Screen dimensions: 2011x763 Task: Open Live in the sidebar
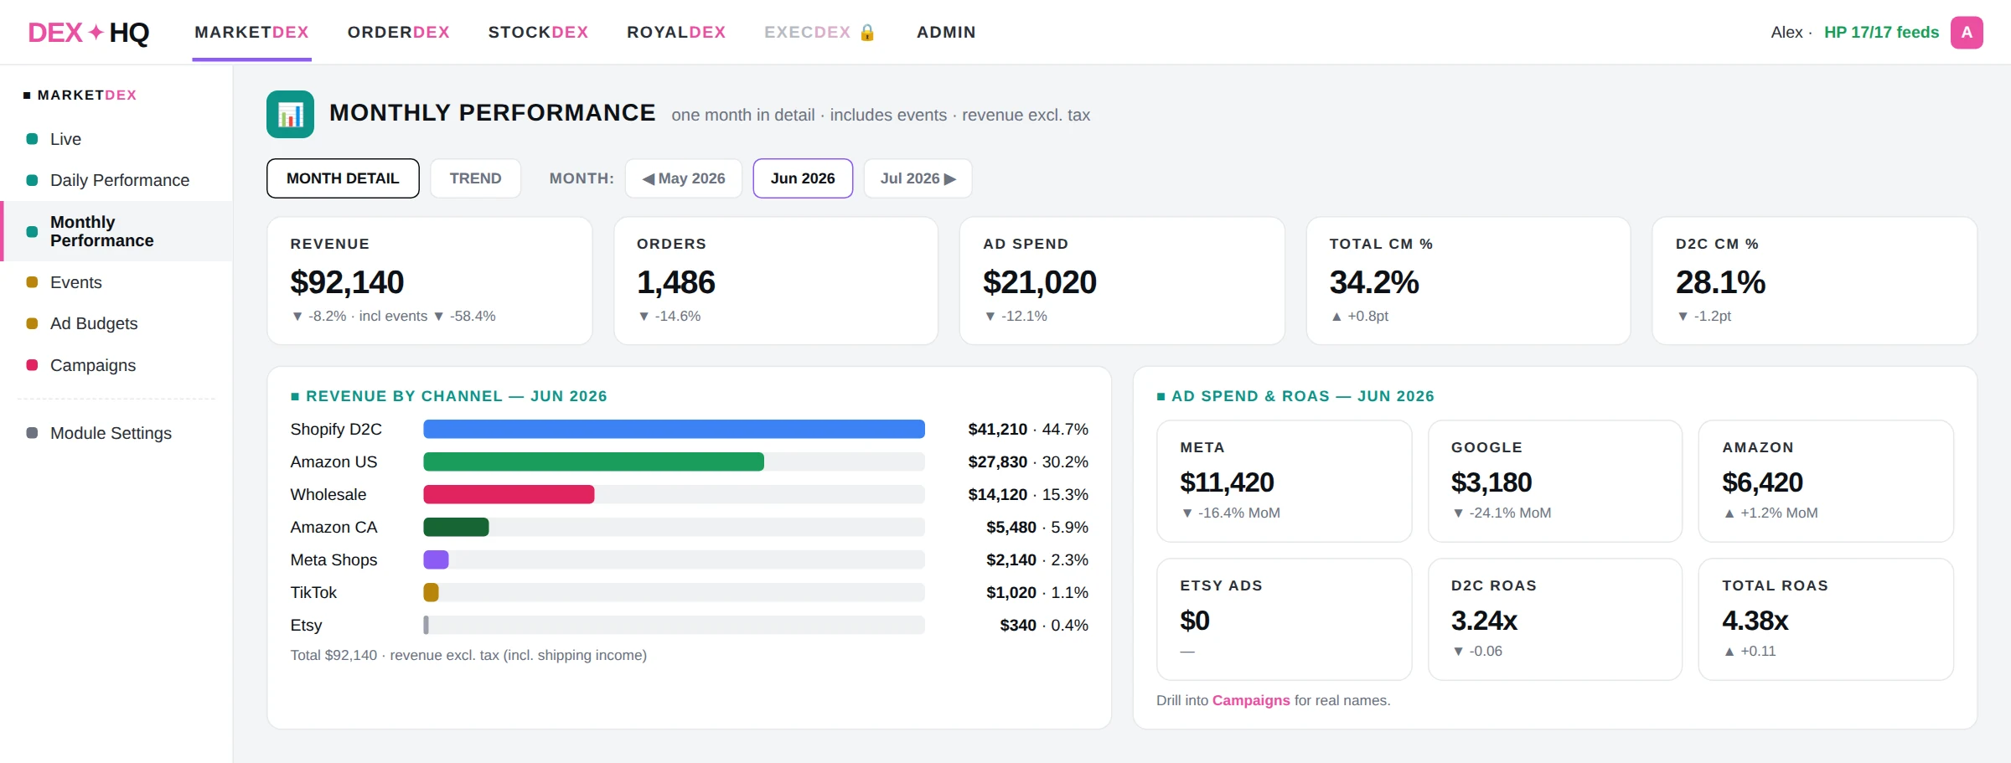pyautogui.click(x=116, y=139)
